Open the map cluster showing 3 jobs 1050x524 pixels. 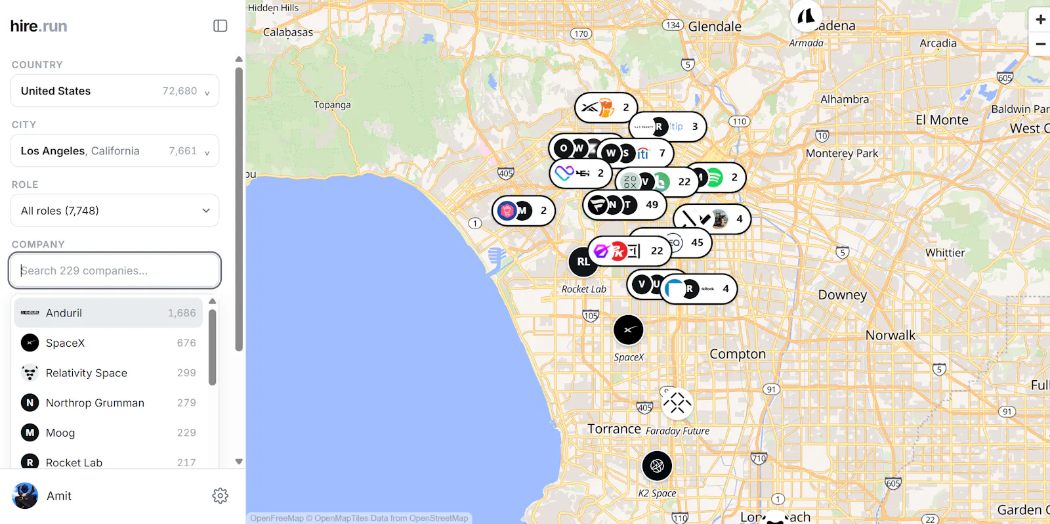(667, 127)
